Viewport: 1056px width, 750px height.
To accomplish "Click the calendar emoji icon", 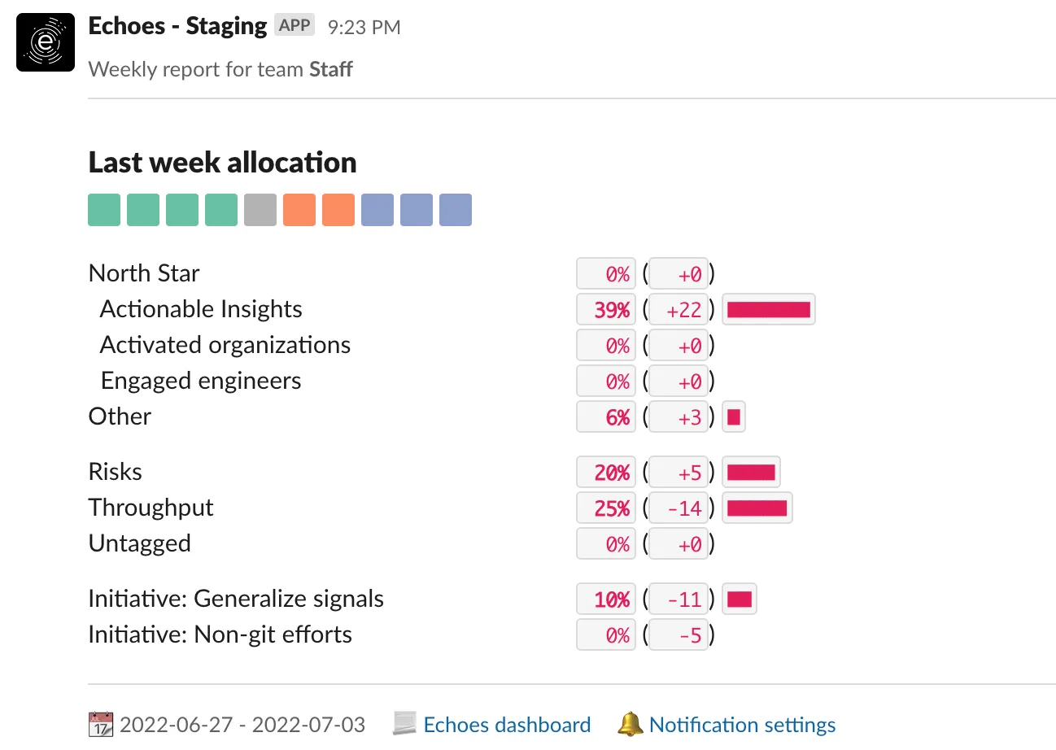I will click(x=101, y=724).
